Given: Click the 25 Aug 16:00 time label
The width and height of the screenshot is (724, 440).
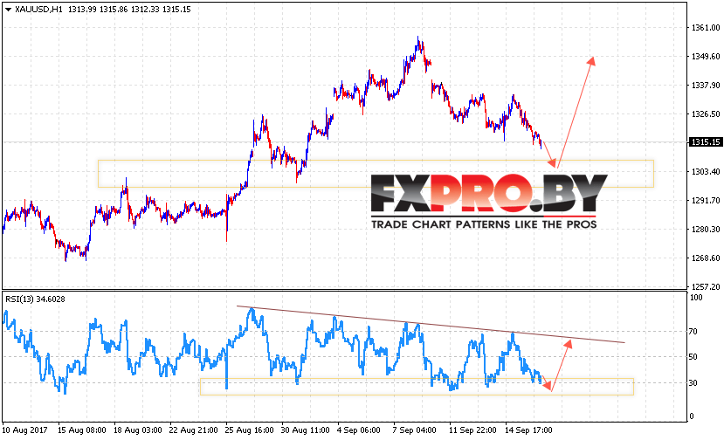Looking at the screenshot, I should click(x=249, y=430).
